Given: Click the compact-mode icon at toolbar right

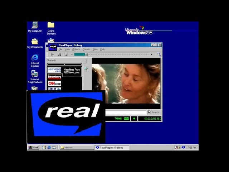Looking at the screenshot, I should tap(159, 54).
